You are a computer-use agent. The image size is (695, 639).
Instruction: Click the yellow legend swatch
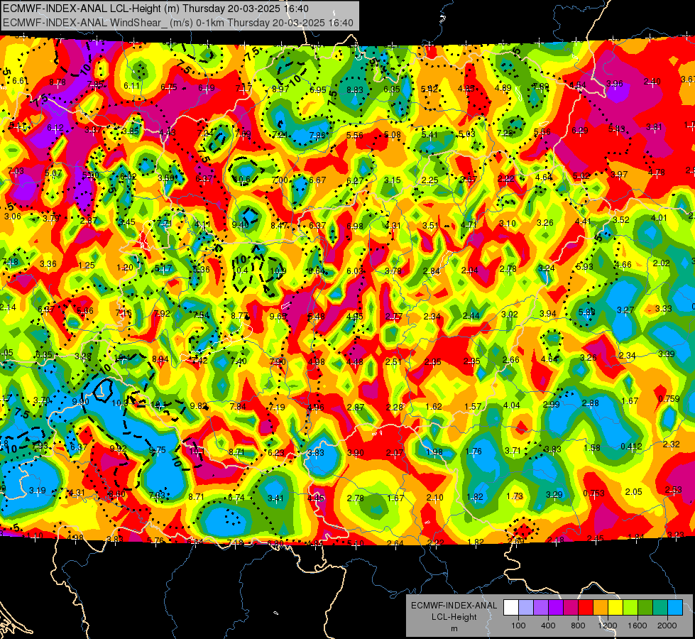tap(615, 607)
